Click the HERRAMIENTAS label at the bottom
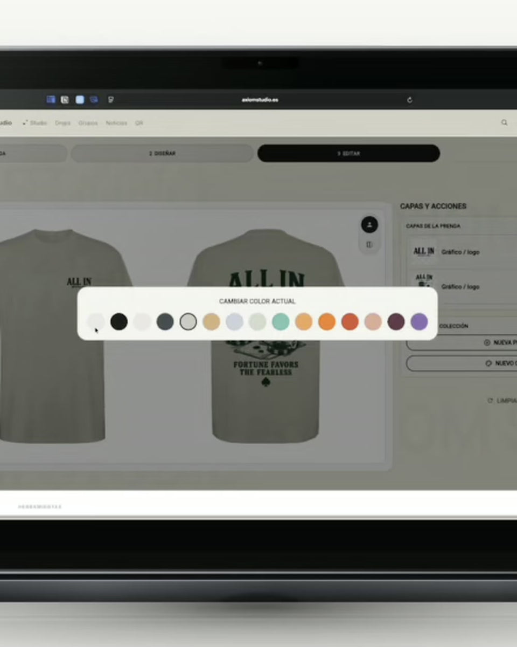This screenshot has width=517, height=647. (x=40, y=507)
